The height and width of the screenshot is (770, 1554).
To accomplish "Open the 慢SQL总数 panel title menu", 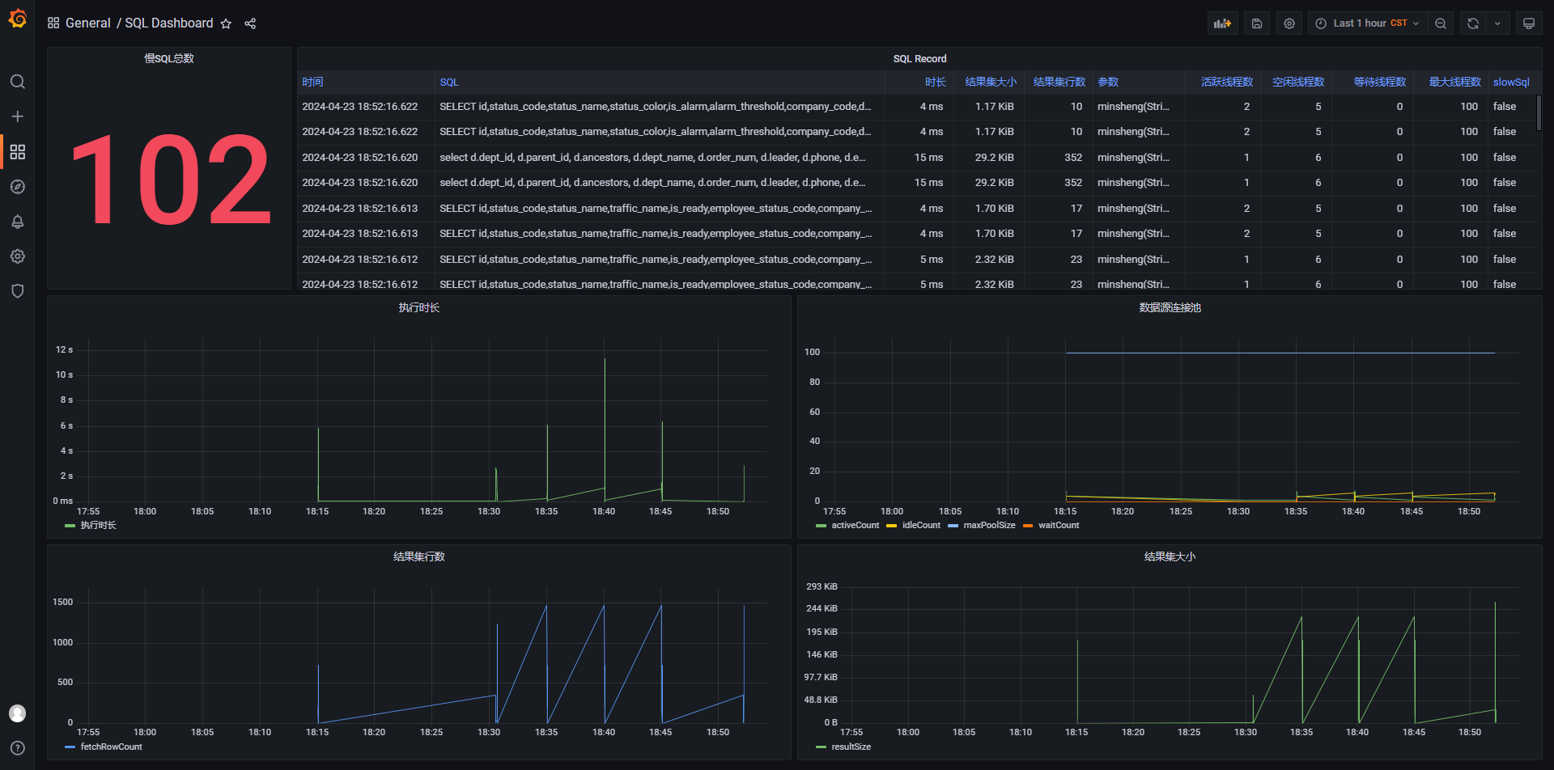I will 169,58.
